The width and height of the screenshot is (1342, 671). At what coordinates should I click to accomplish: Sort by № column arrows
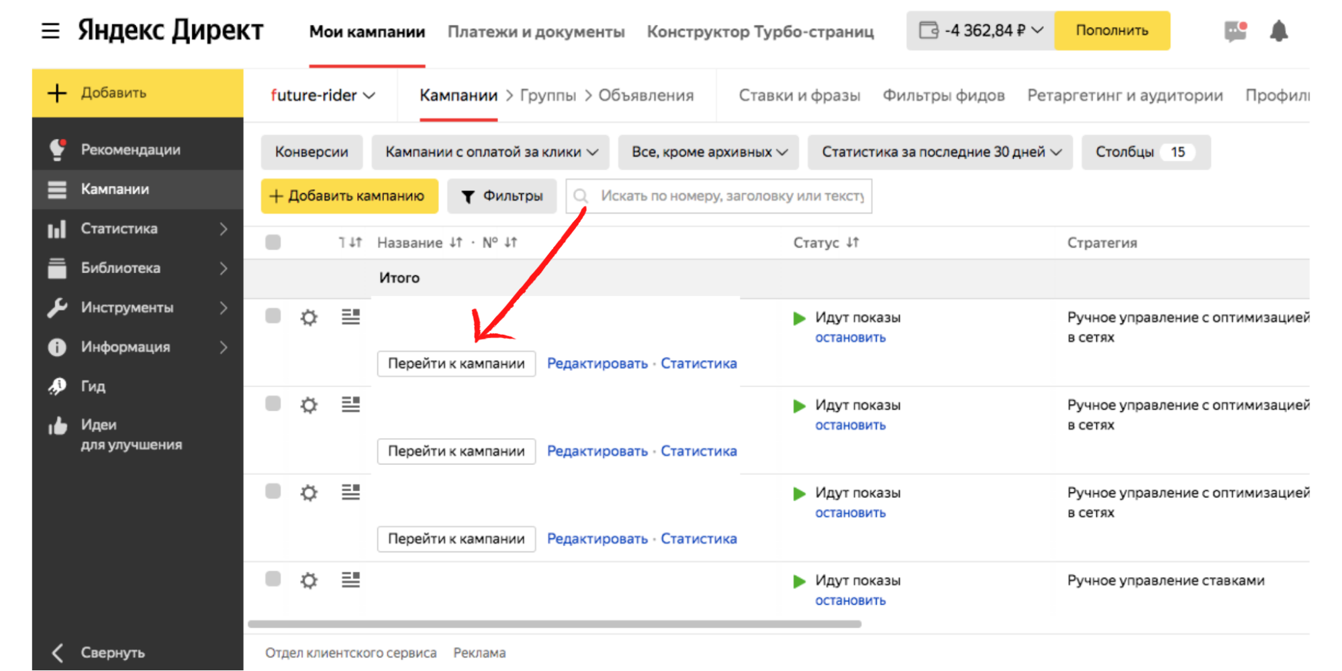click(511, 242)
